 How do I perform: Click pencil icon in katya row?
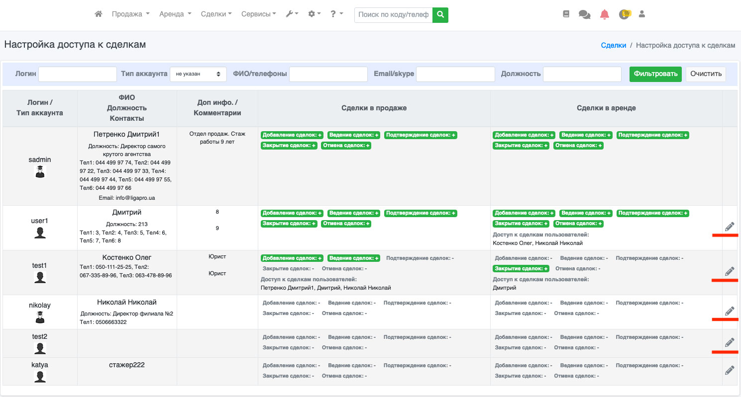pos(730,370)
